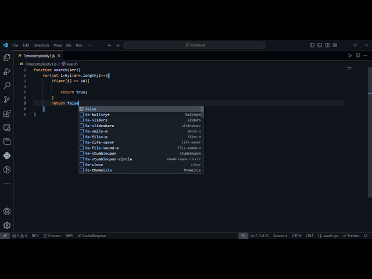Toggle the secondary side bar layout icon
This screenshot has width=372, height=279.
(327, 45)
